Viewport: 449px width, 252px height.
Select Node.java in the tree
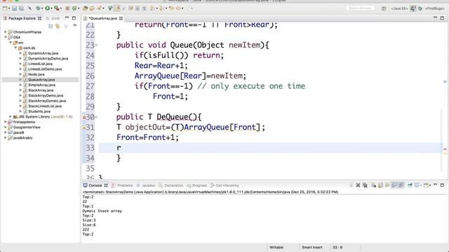tap(36, 74)
